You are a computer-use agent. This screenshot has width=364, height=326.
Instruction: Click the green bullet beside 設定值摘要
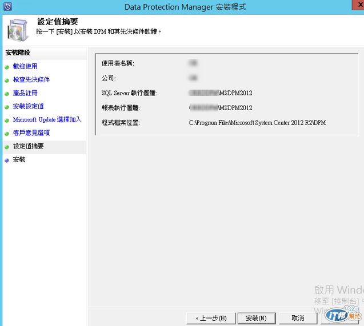(7, 147)
